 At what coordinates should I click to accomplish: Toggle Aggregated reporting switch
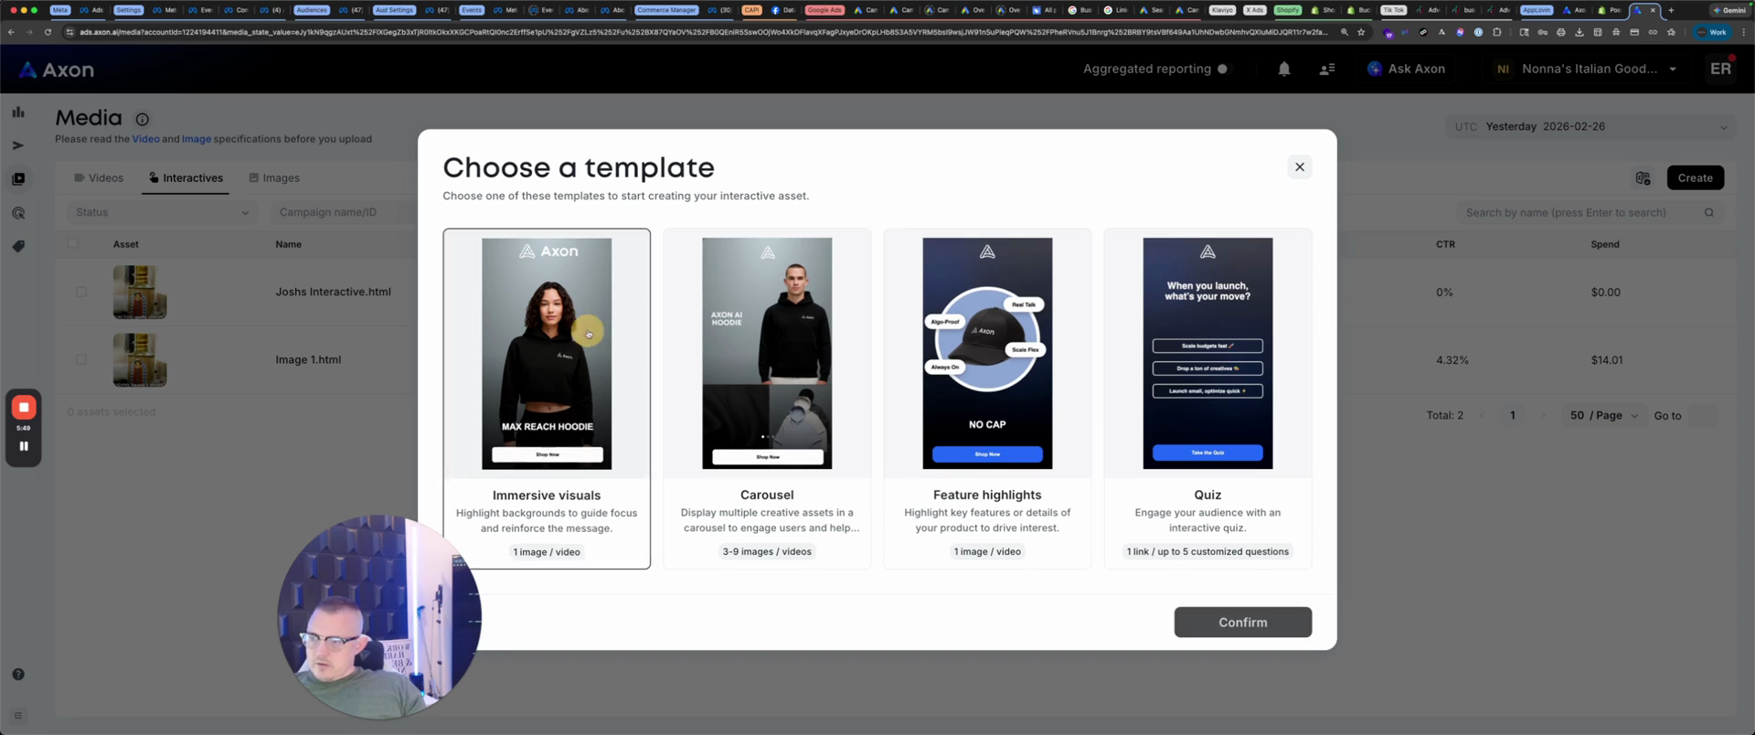point(1223,69)
